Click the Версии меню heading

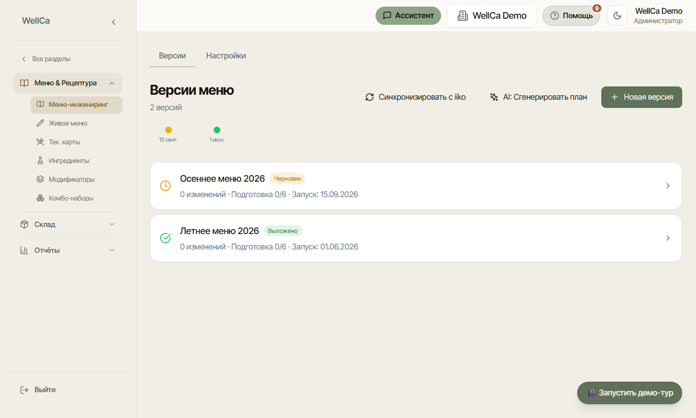coord(192,90)
